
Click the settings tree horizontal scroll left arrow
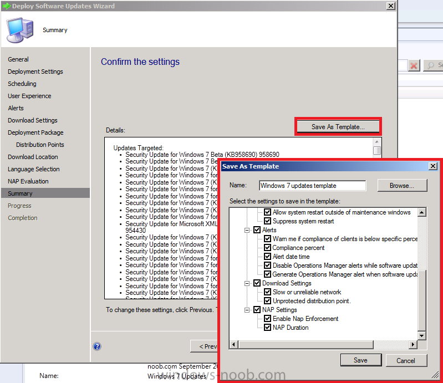pos(233,345)
